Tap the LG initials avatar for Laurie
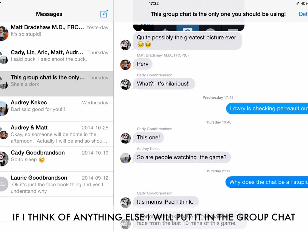This screenshot has height=231, width=308. (x=3, y=184)
